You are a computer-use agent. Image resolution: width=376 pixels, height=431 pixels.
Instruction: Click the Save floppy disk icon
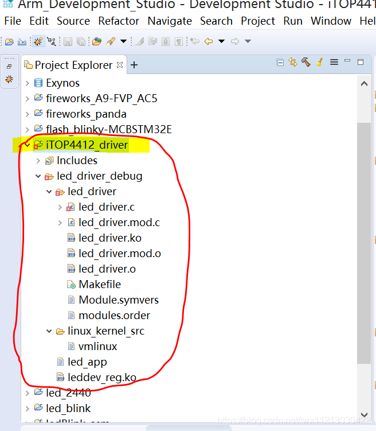pyautogui.click(x=68, y=41)
